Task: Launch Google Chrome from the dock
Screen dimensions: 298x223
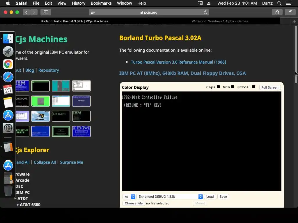Action: point(8,64)
